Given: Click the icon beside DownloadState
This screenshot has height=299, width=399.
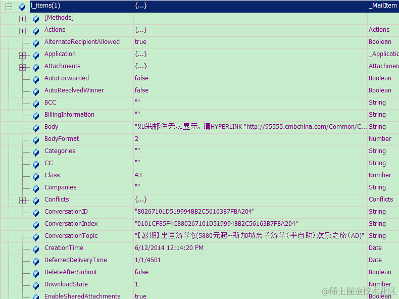Looking at the screenshot, I should click(x=36, y=286).
